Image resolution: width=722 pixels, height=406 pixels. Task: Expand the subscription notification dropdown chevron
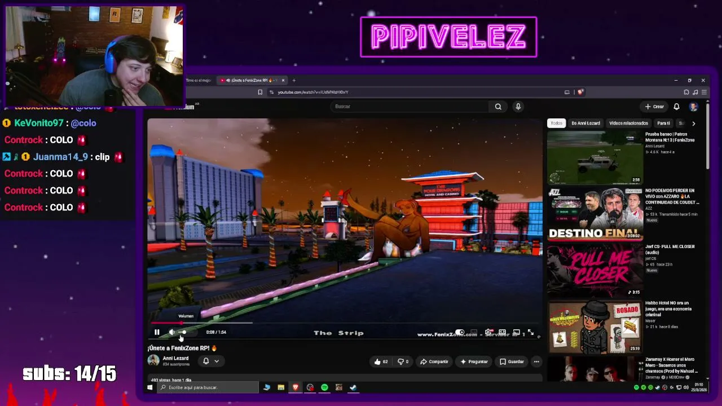pyautogui.click(x=216, y=361)
